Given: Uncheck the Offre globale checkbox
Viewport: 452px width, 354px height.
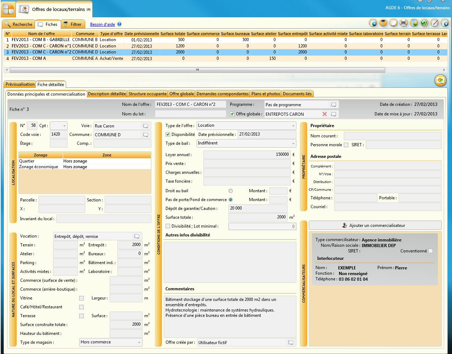Looking at the screenshot, I should 232,114.
